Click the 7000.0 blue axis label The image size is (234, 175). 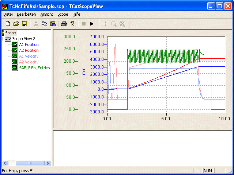(x=97, y=36)
